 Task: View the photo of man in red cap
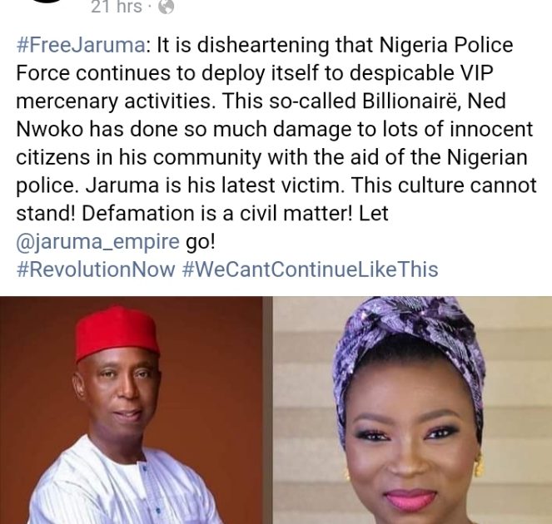click(x=131, y=410)
